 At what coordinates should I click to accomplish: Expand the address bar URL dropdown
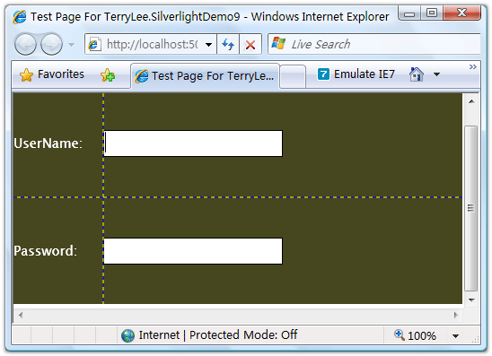click(x=208, y=45)
